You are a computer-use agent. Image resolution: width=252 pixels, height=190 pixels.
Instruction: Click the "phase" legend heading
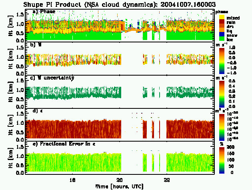222,12
